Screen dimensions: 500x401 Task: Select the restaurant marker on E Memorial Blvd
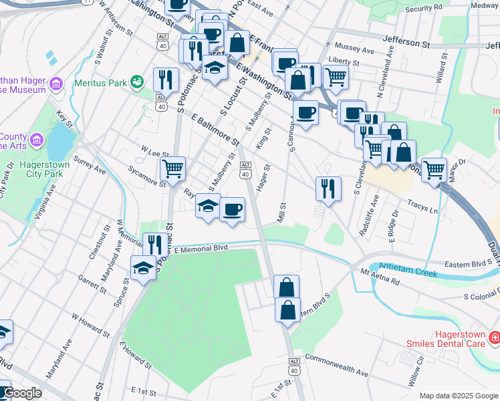click(155, 245)
